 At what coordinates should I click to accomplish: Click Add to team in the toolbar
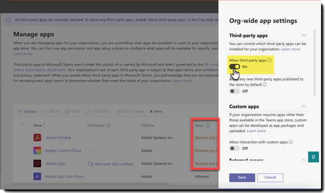click(x=131, y=111)
